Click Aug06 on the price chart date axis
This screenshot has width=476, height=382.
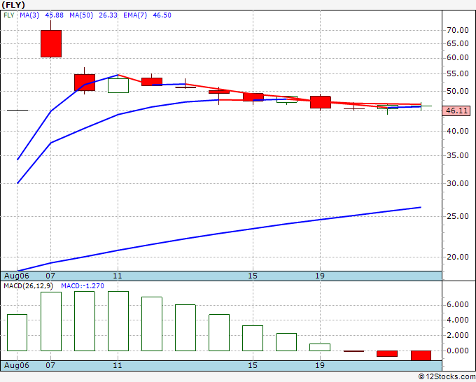tap(17, 276)
